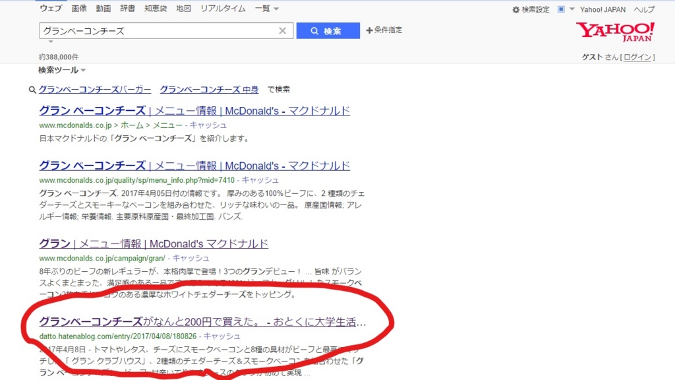The image size is (675, 380).
Task: Switch to the 辞書 tab
Action: [x=127, y=8]
